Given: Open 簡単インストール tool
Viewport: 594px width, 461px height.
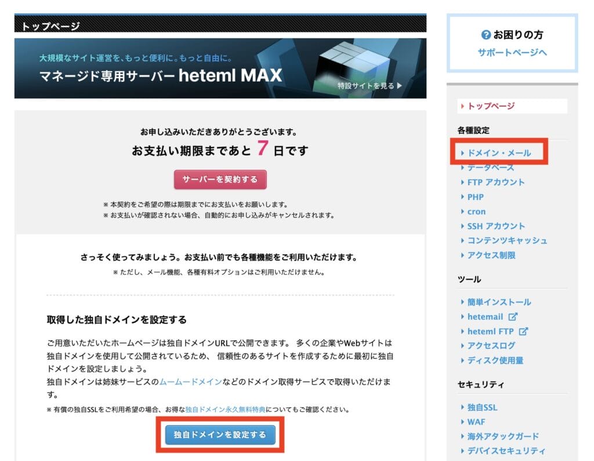Looking at the screenshot, I should pos(499,302).
